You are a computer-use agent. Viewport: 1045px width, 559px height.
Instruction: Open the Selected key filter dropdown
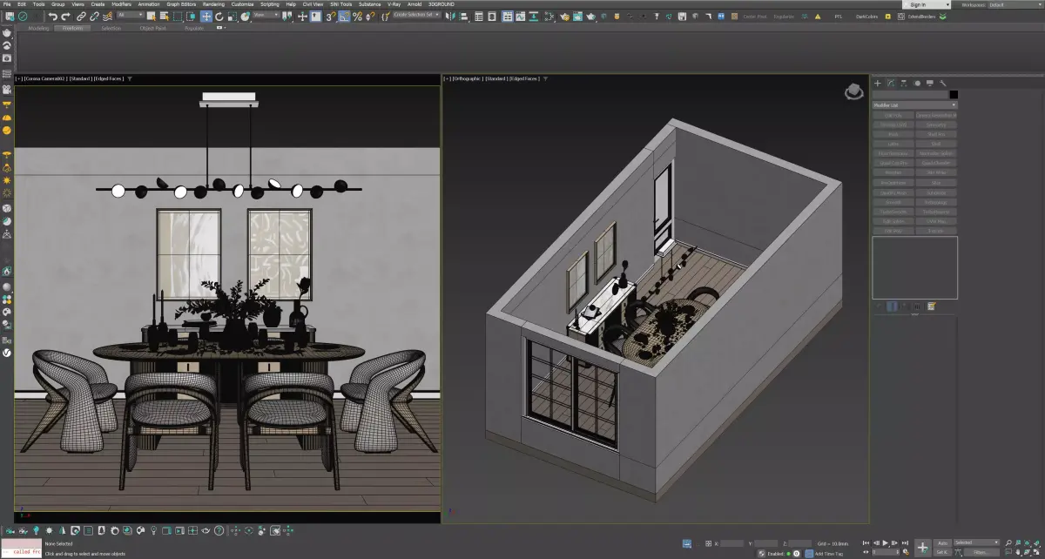click(976, 542)
